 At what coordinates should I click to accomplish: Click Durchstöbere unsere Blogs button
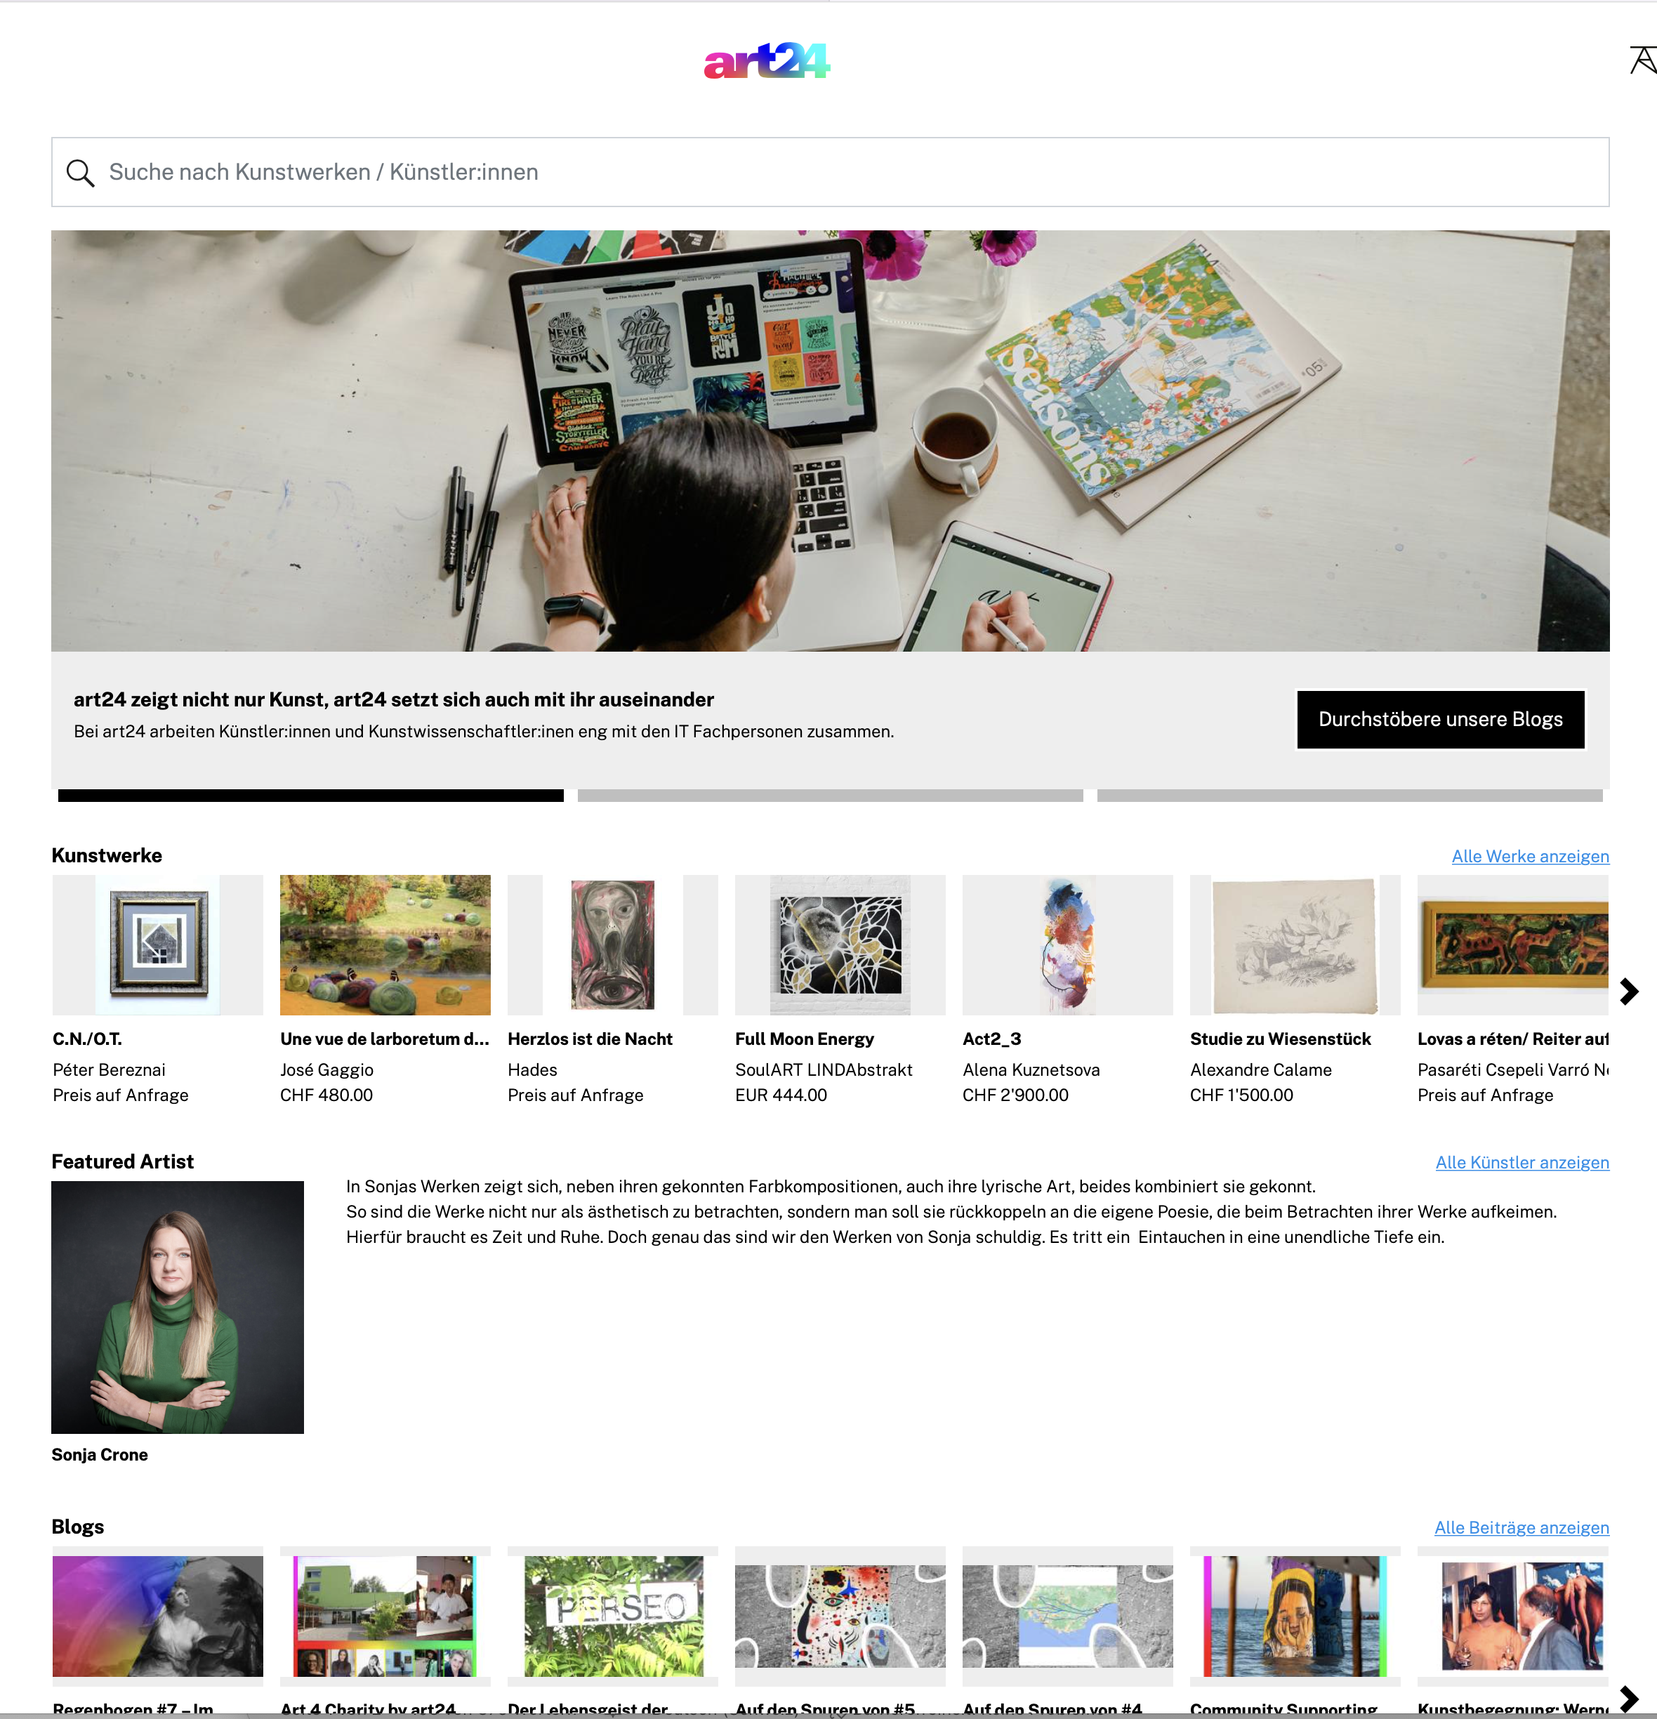tap(1441, 719)
